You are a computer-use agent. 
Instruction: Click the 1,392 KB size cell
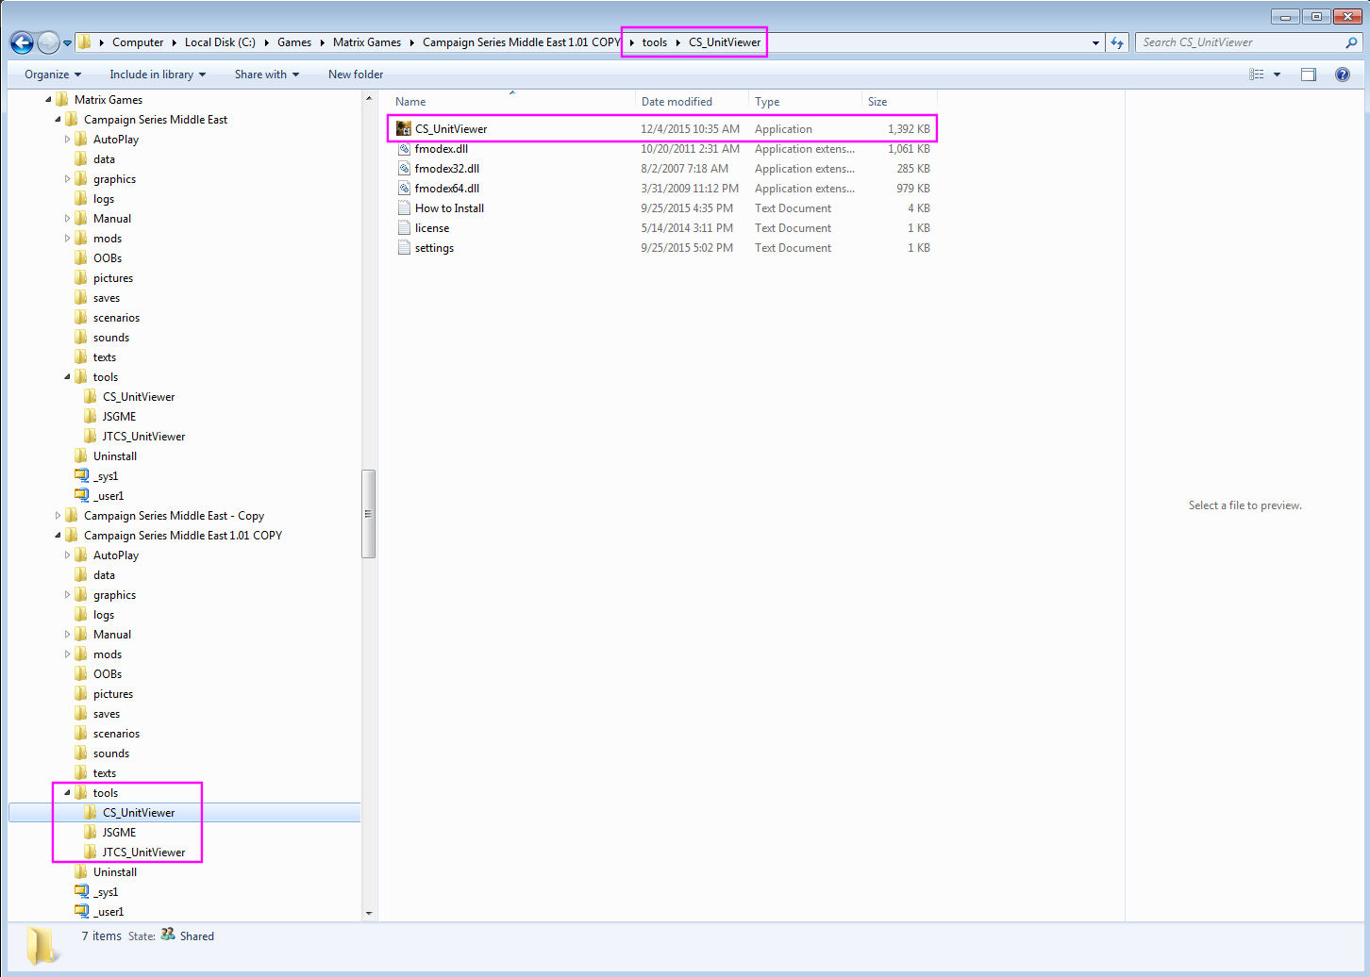[909, 129]
